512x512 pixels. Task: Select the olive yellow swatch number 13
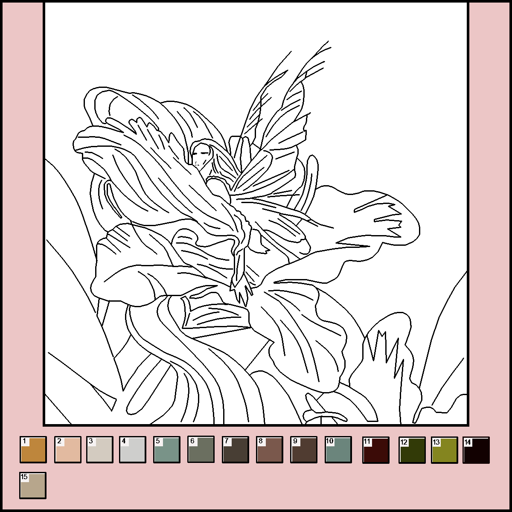pyautogui.click(x=445, y=450)
